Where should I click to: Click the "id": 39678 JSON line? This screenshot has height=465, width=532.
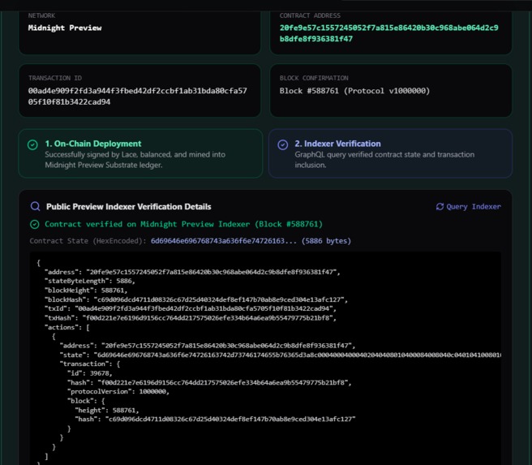[89, 373]
